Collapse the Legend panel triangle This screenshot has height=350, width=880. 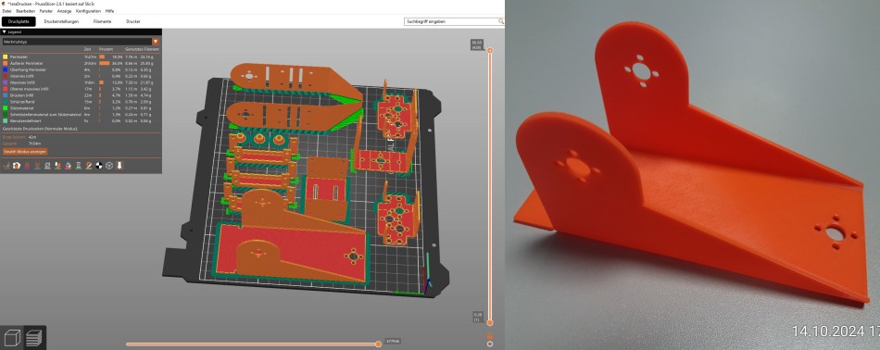tap(4, 32)
